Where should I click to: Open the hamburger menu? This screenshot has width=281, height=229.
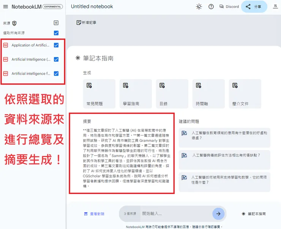(x=6, y=6)
